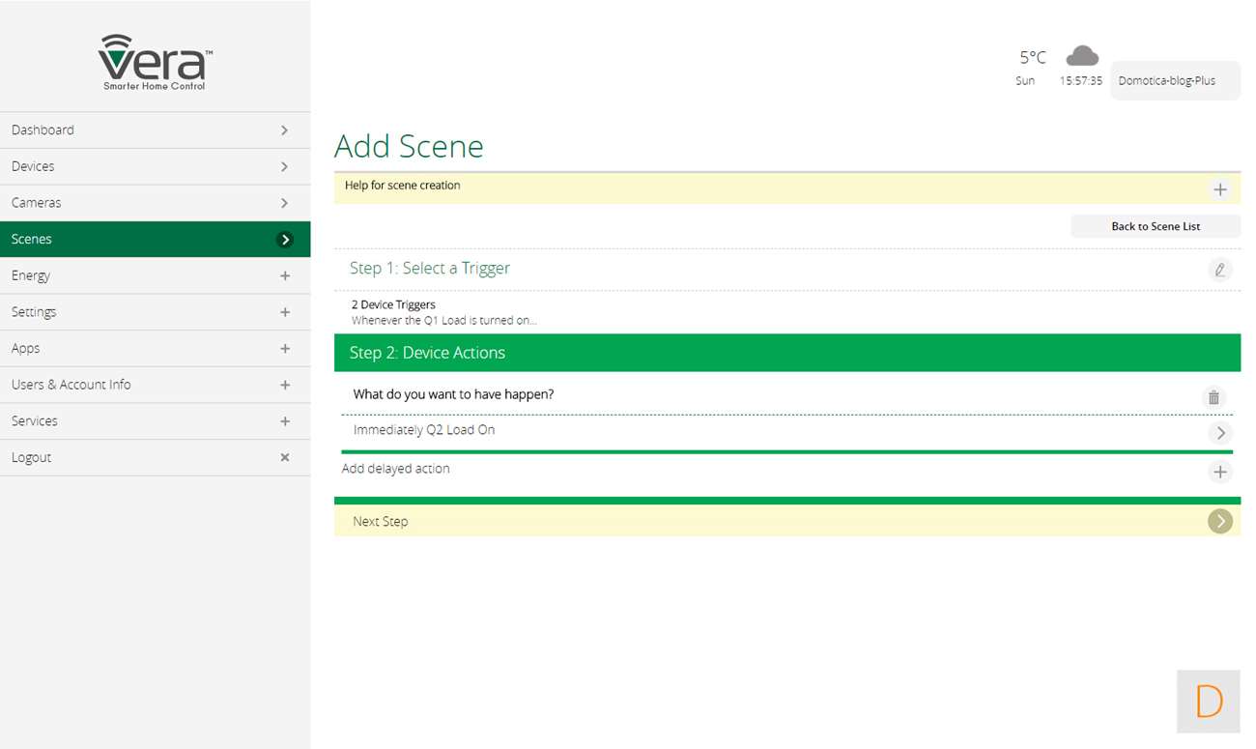Expand the Energy menu section

click(284, 276)
